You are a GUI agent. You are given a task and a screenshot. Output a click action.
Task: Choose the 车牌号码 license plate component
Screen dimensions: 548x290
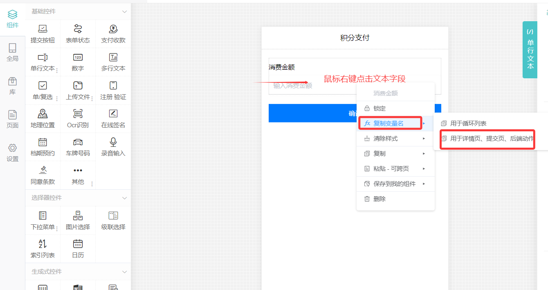78,147
